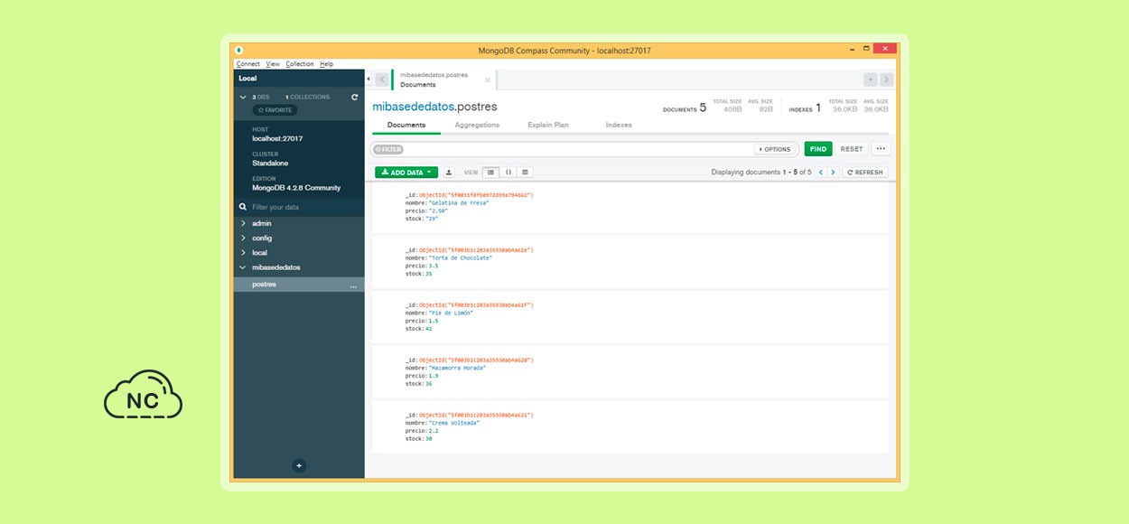Click the mibasededatos breadcrumb link
Screen dimensions: 1129x524
pyautogui.click(x=414, y=107)
